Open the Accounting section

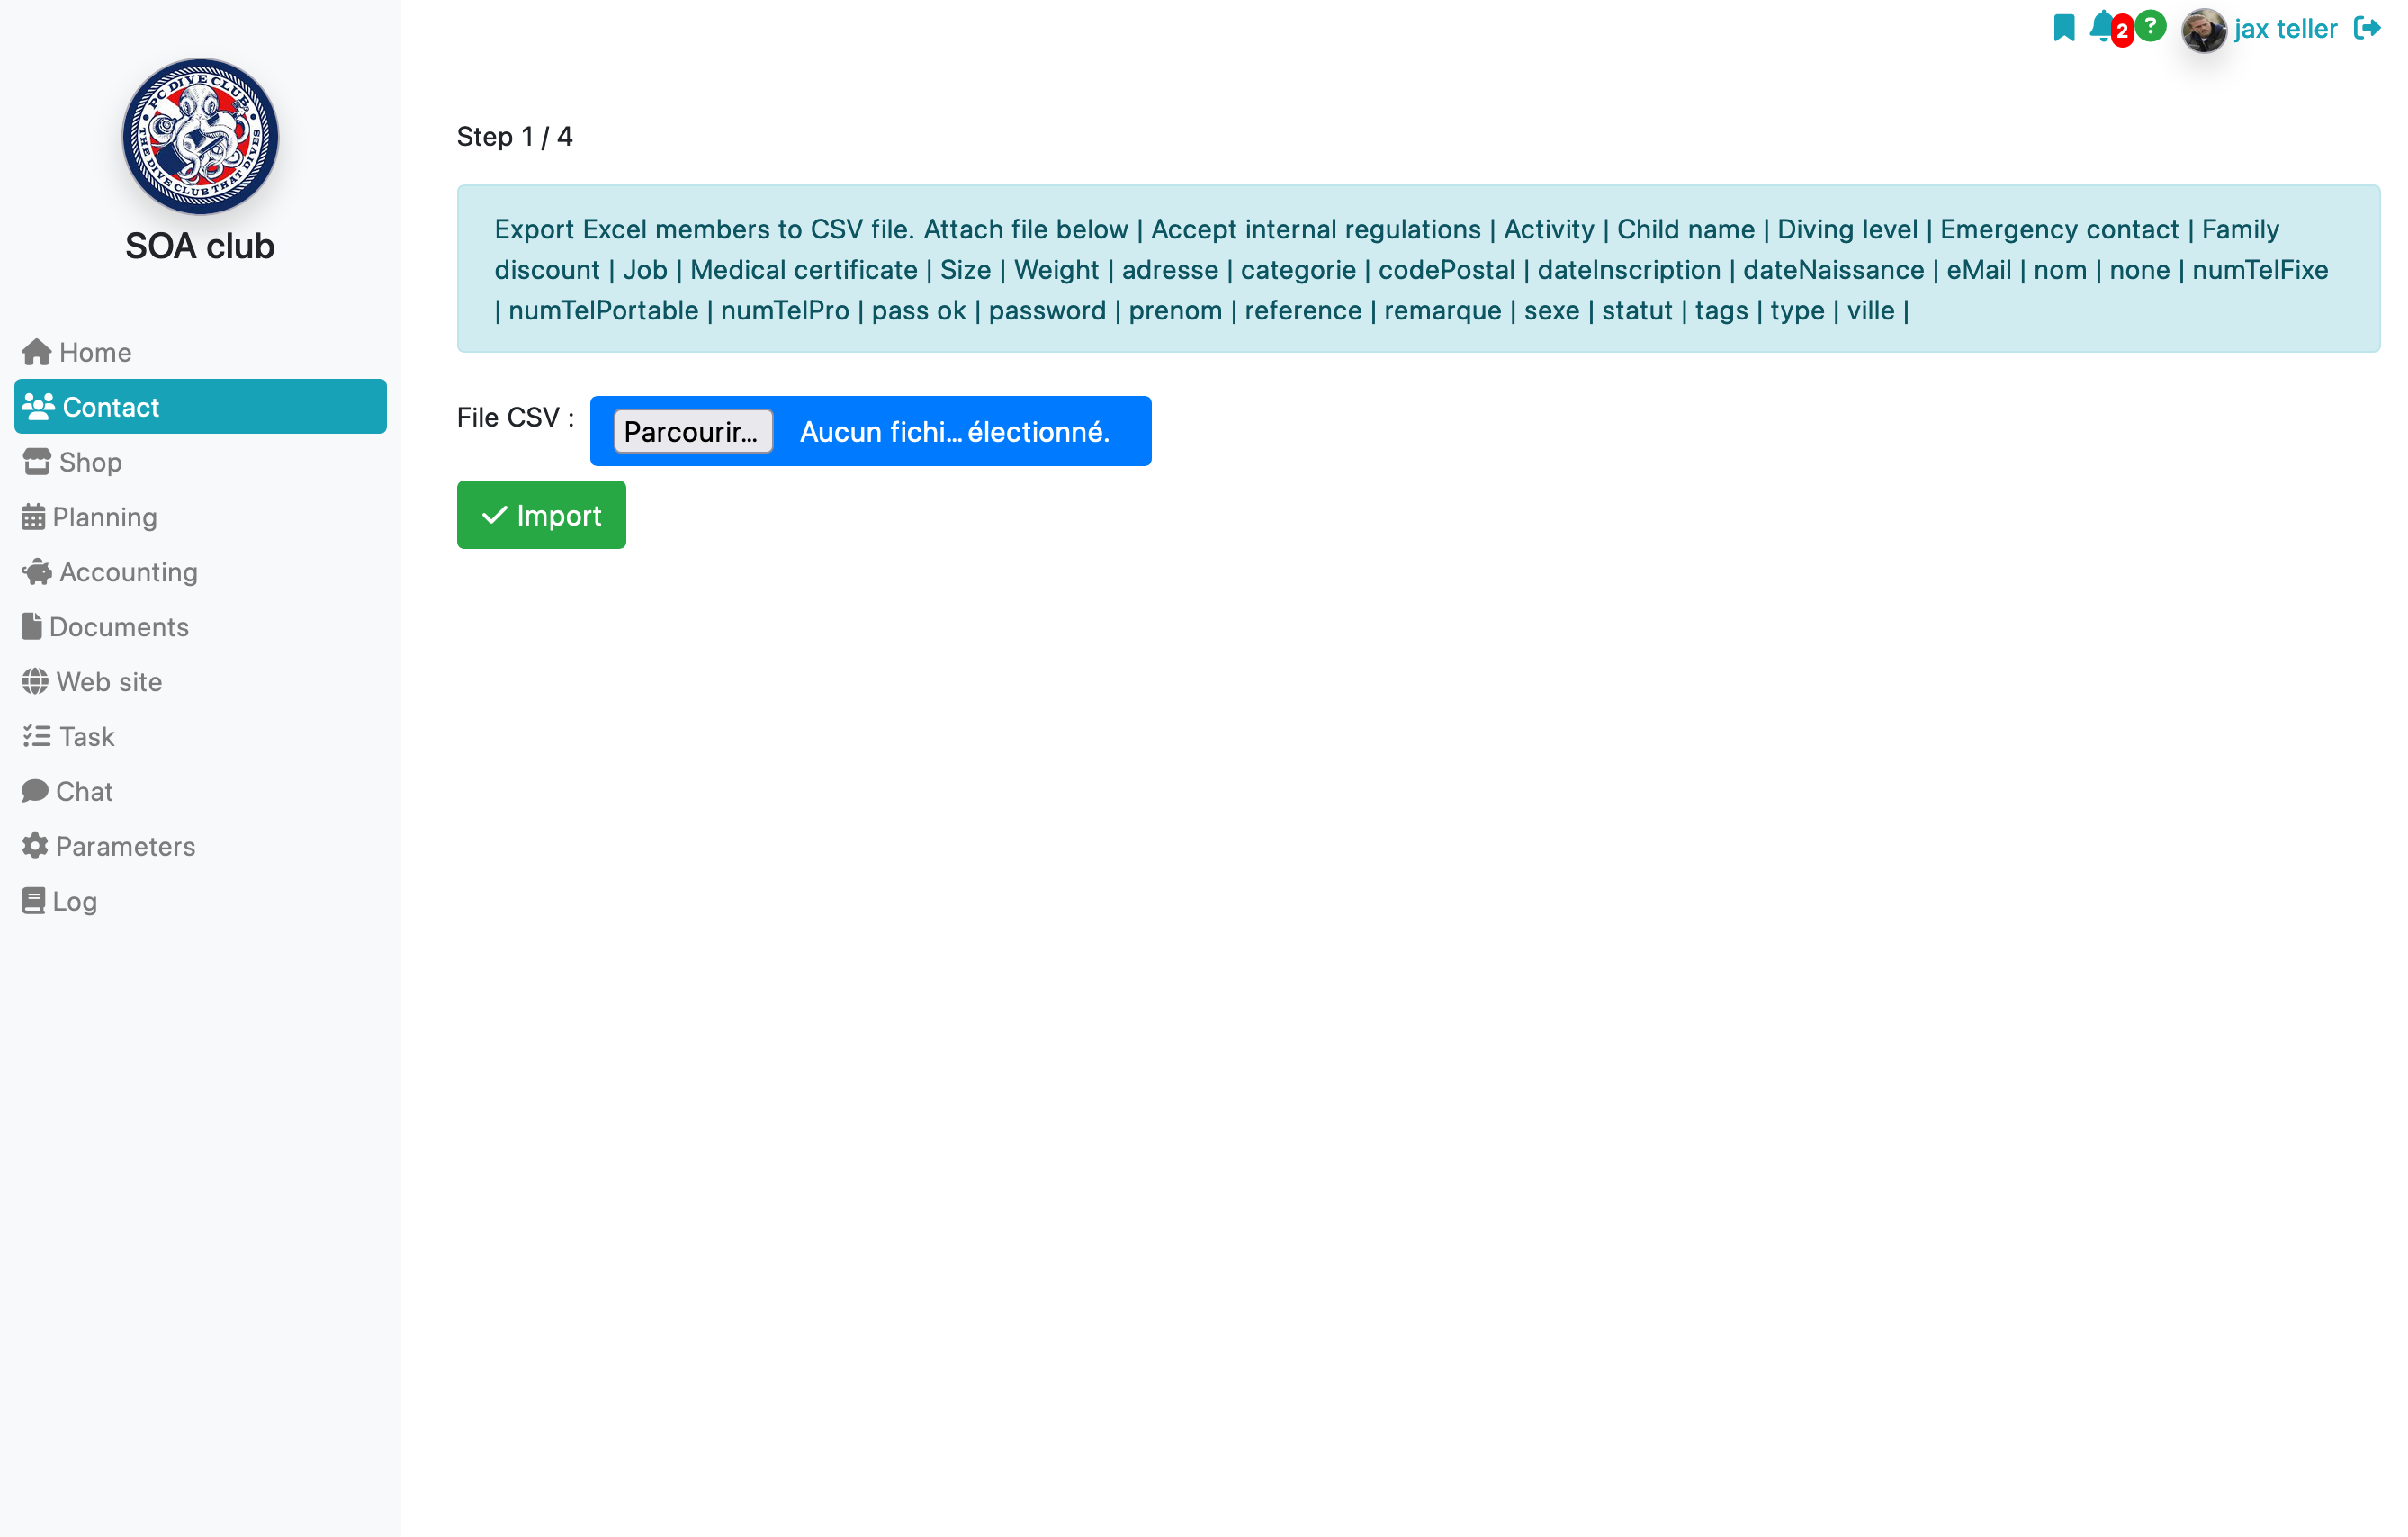click(200, 571)
